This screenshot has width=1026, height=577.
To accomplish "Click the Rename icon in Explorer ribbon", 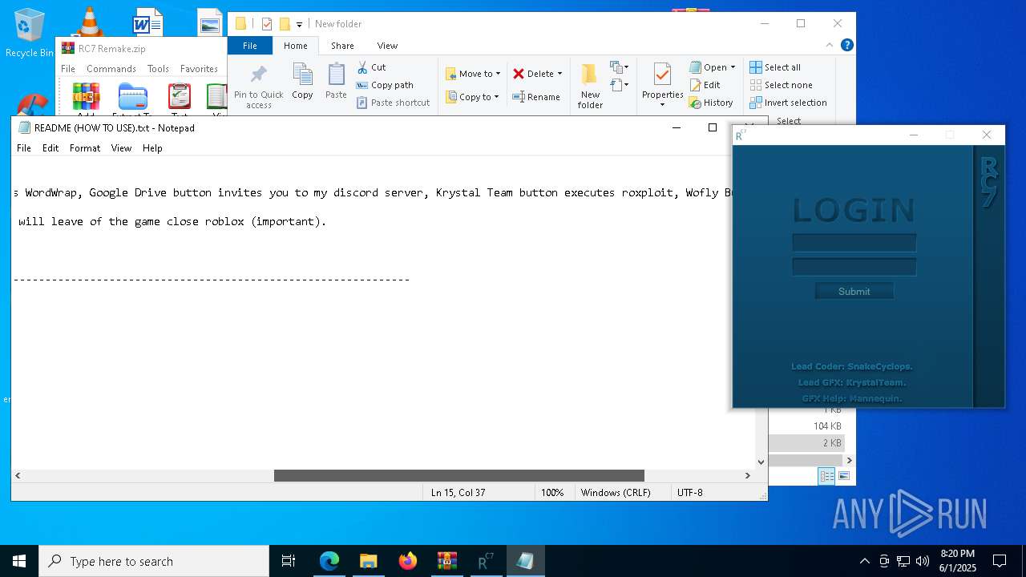I will 519,97.
